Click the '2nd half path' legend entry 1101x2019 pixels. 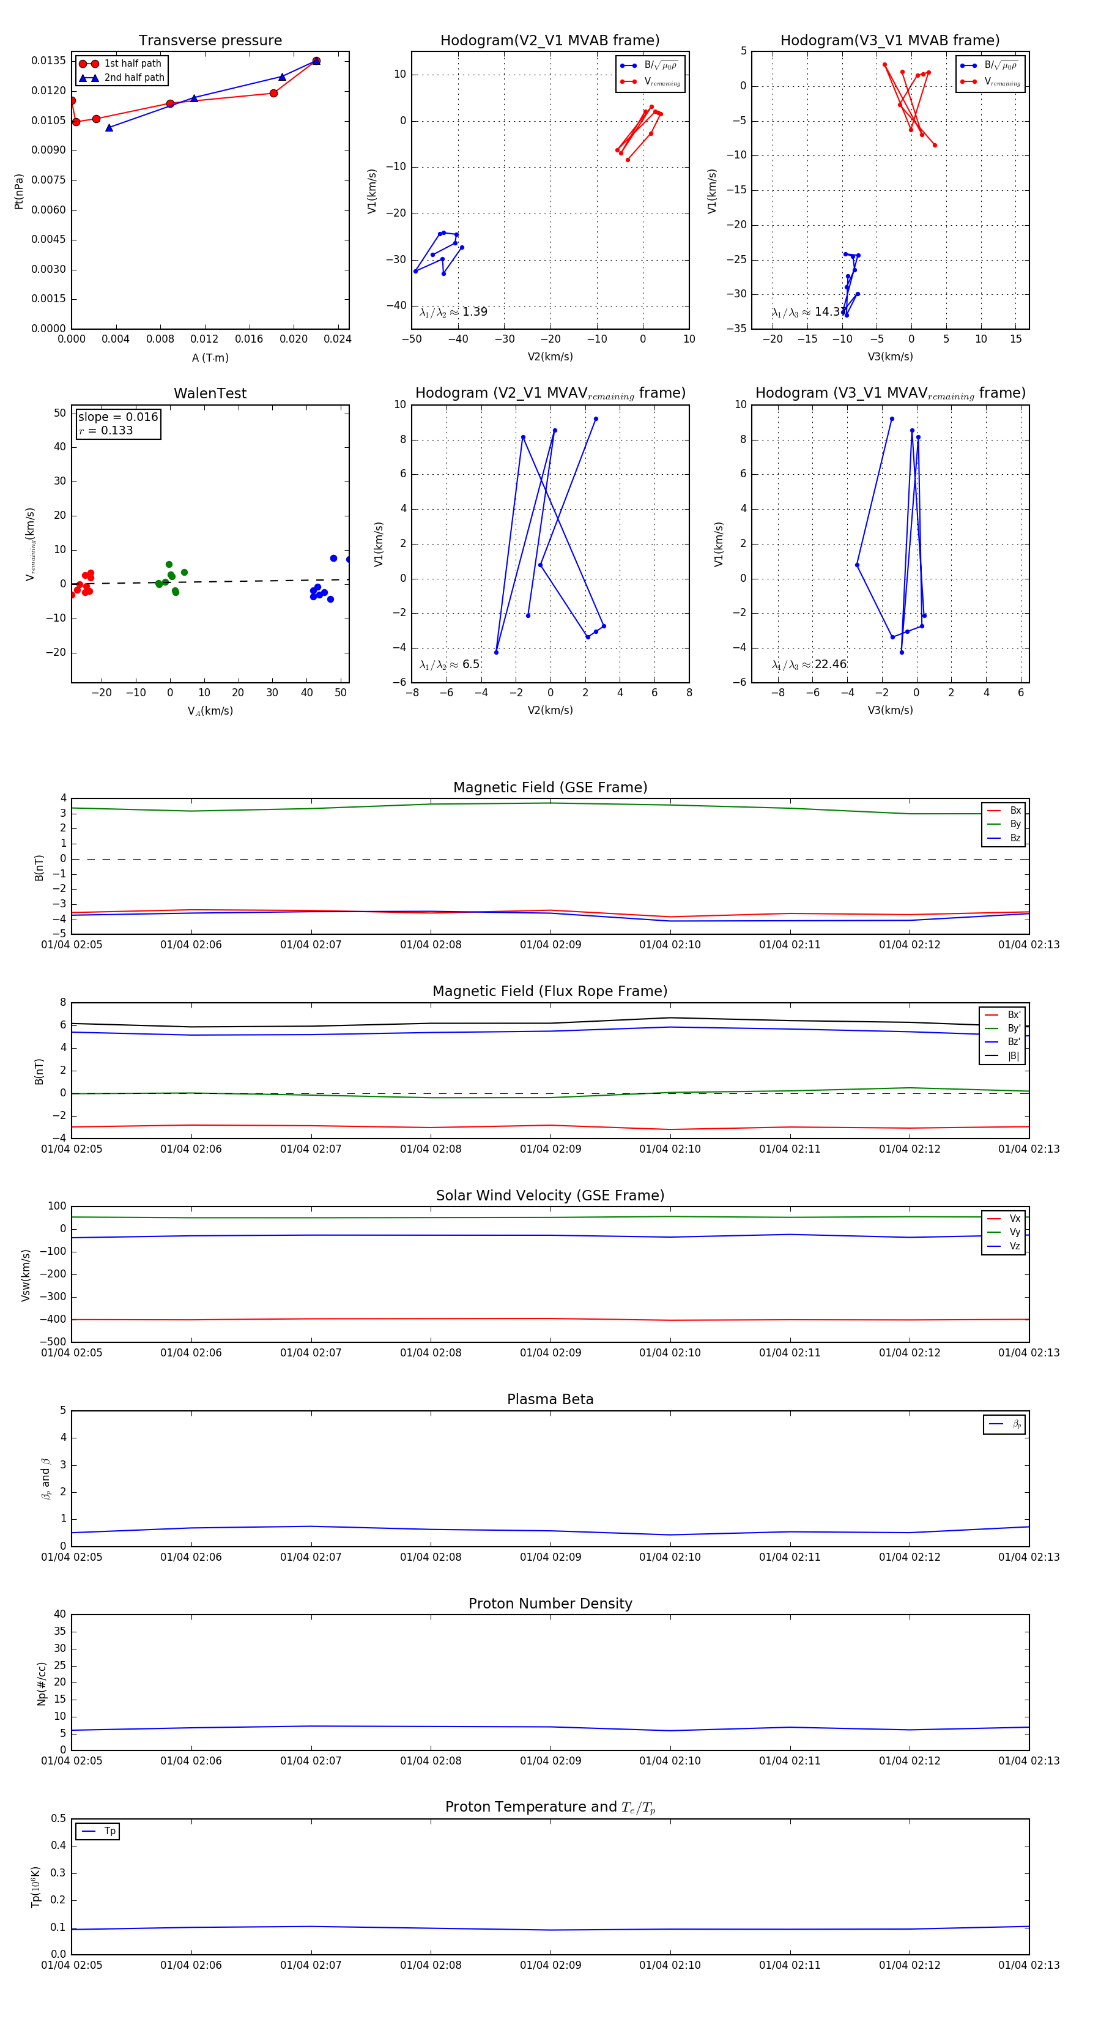pos(122,78)
